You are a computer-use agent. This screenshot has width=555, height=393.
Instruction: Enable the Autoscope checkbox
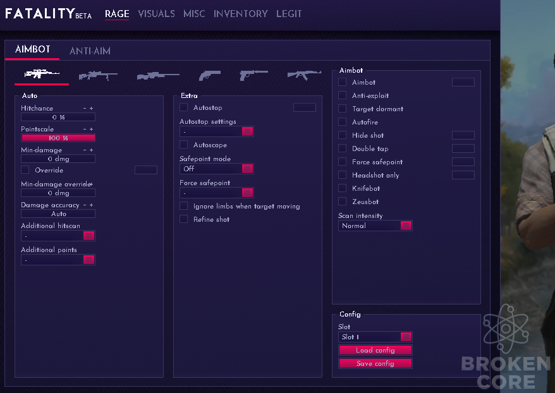click(184, 144)
